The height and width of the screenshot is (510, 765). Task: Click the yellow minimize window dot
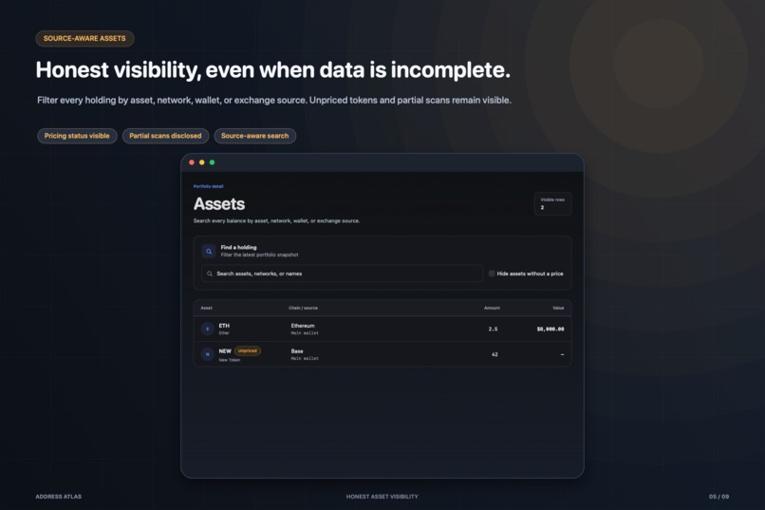202,162
